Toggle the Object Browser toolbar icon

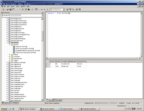[70, 10]
